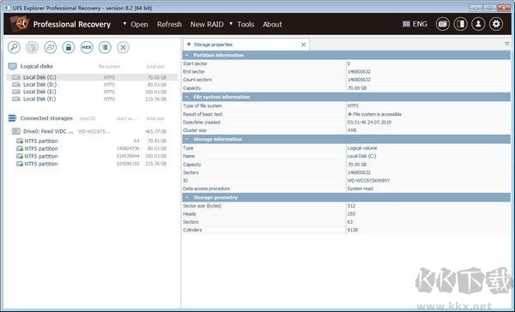The height and width of the screenshot is (312, 515).
Task: Open the HEX viewer icon
Action: (x=87, y=47)
